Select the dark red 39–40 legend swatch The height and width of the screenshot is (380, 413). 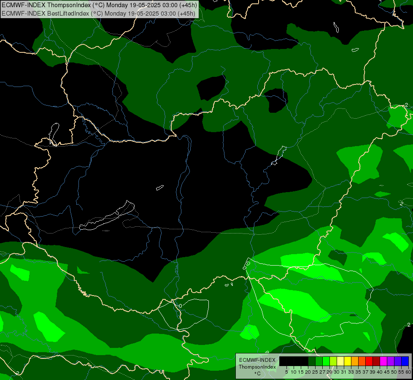376,361
